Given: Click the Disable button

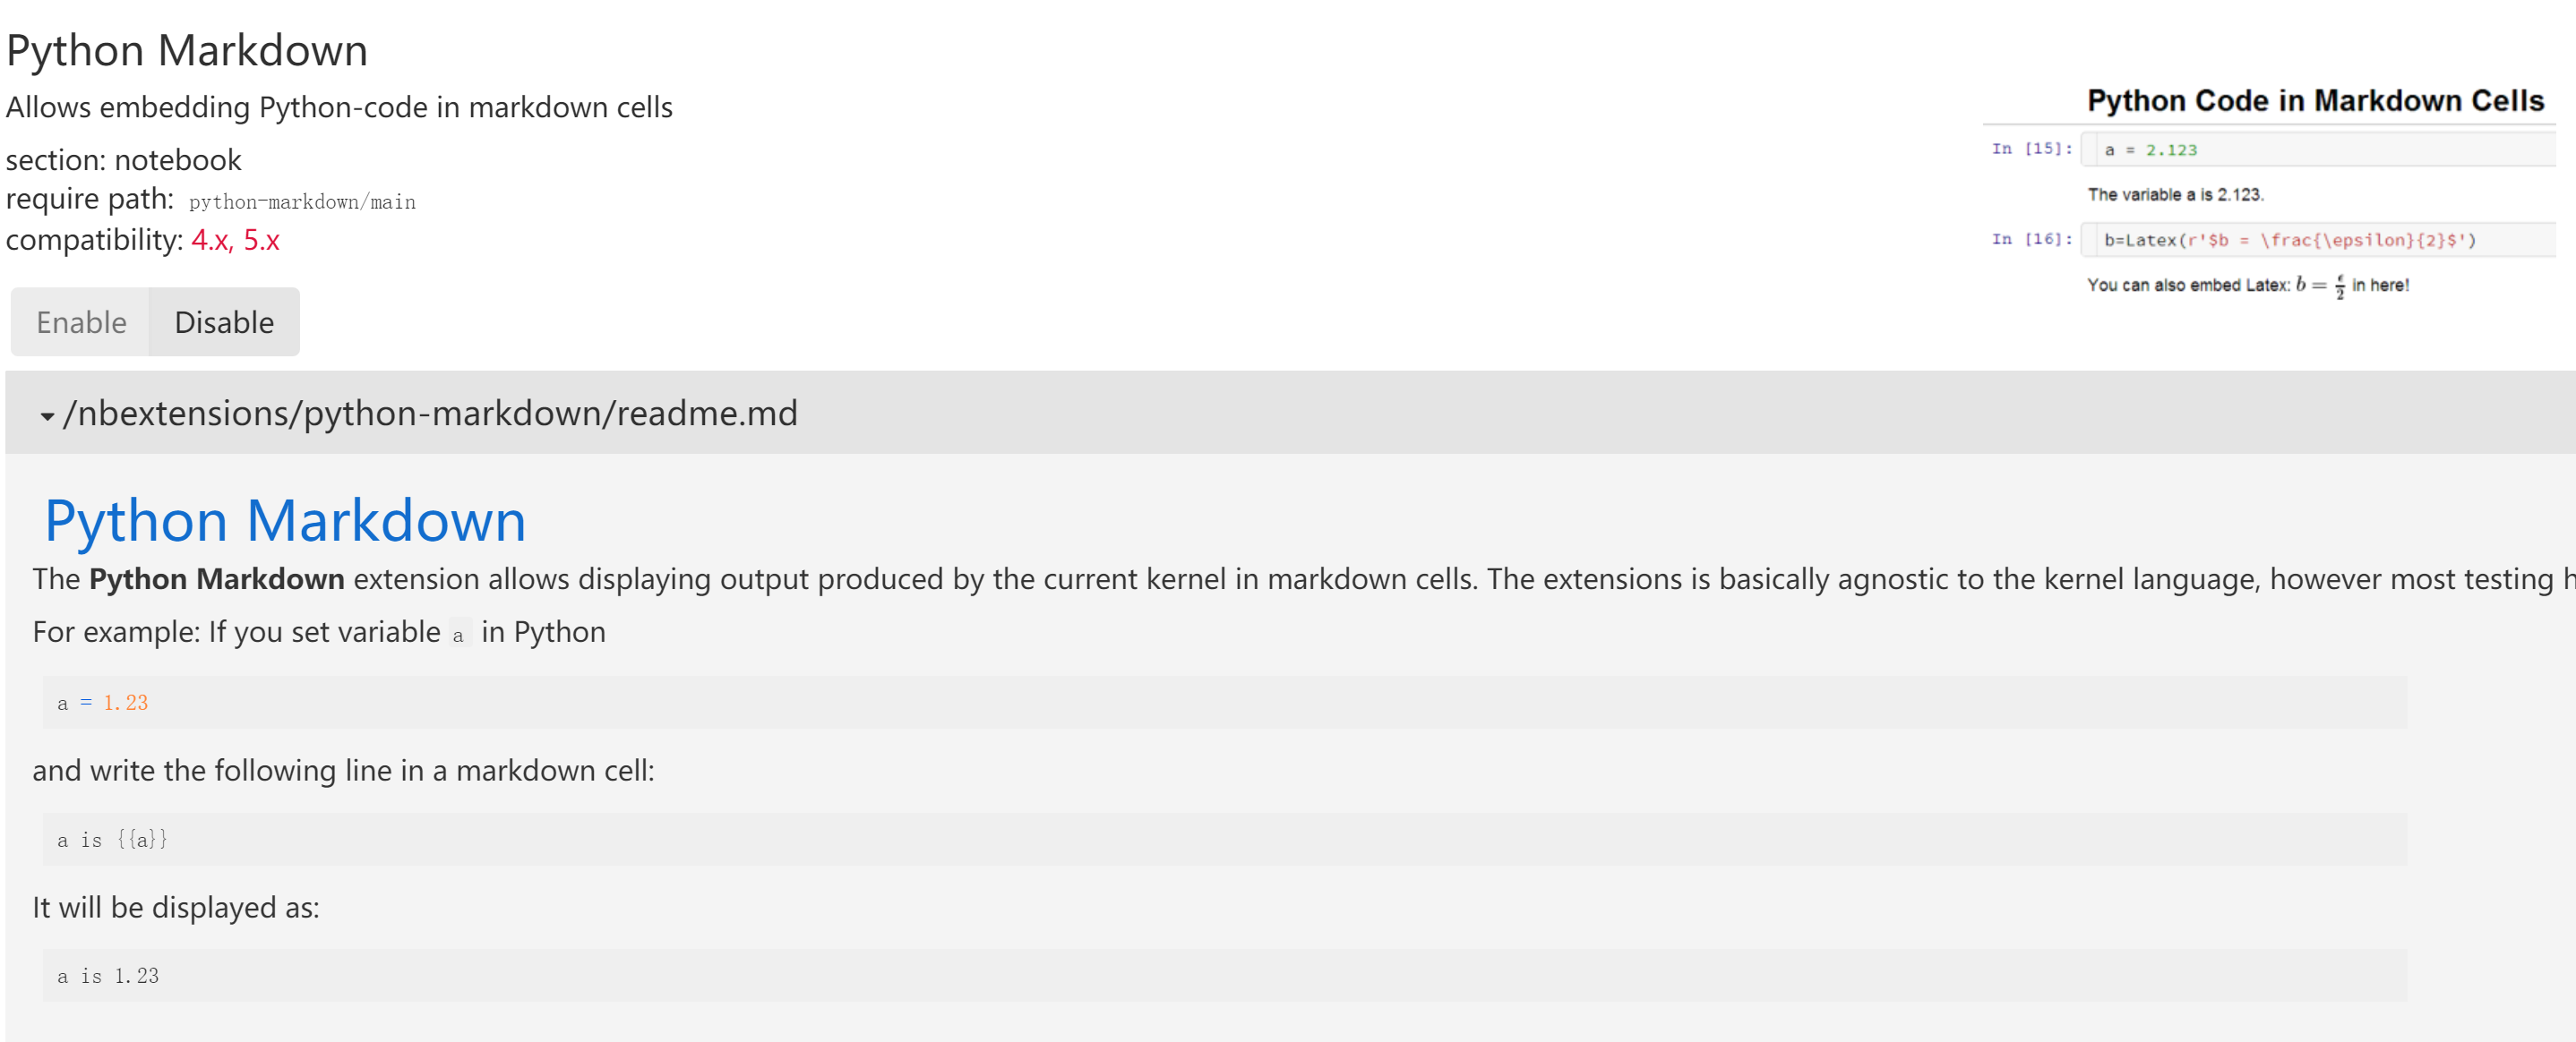Looking at the screenshot, I should (x=224, y=322).
